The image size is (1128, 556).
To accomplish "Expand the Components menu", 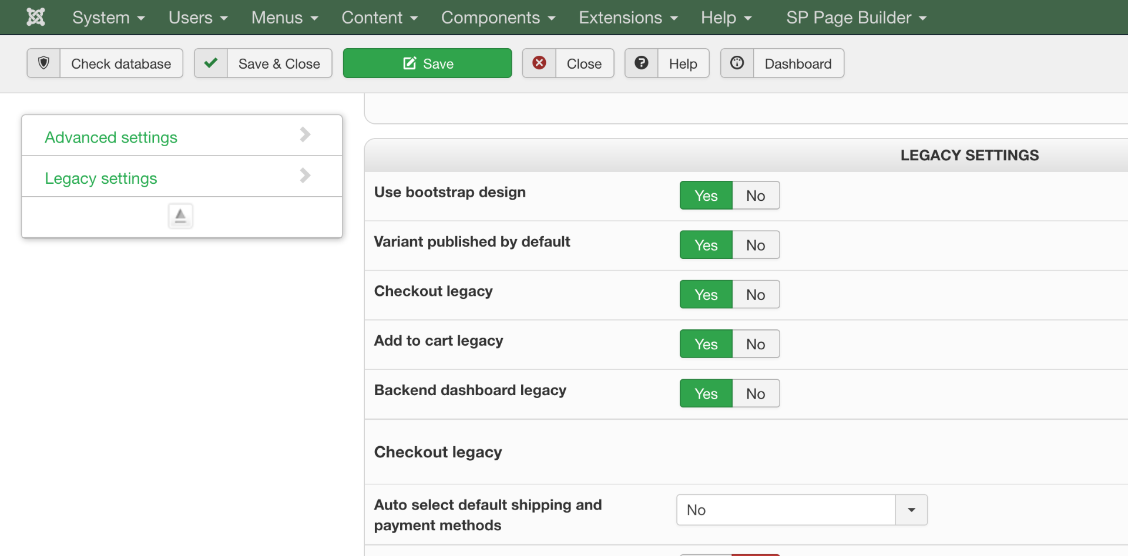I will point(498,18).
